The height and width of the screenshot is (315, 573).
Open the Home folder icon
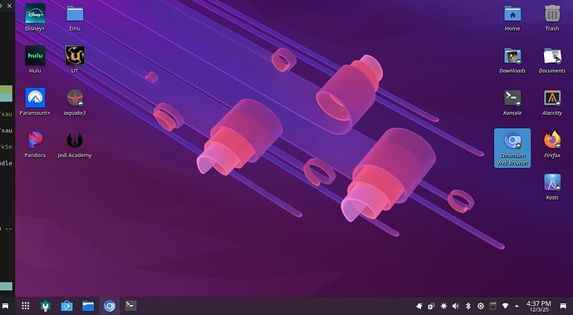point(512,14)
